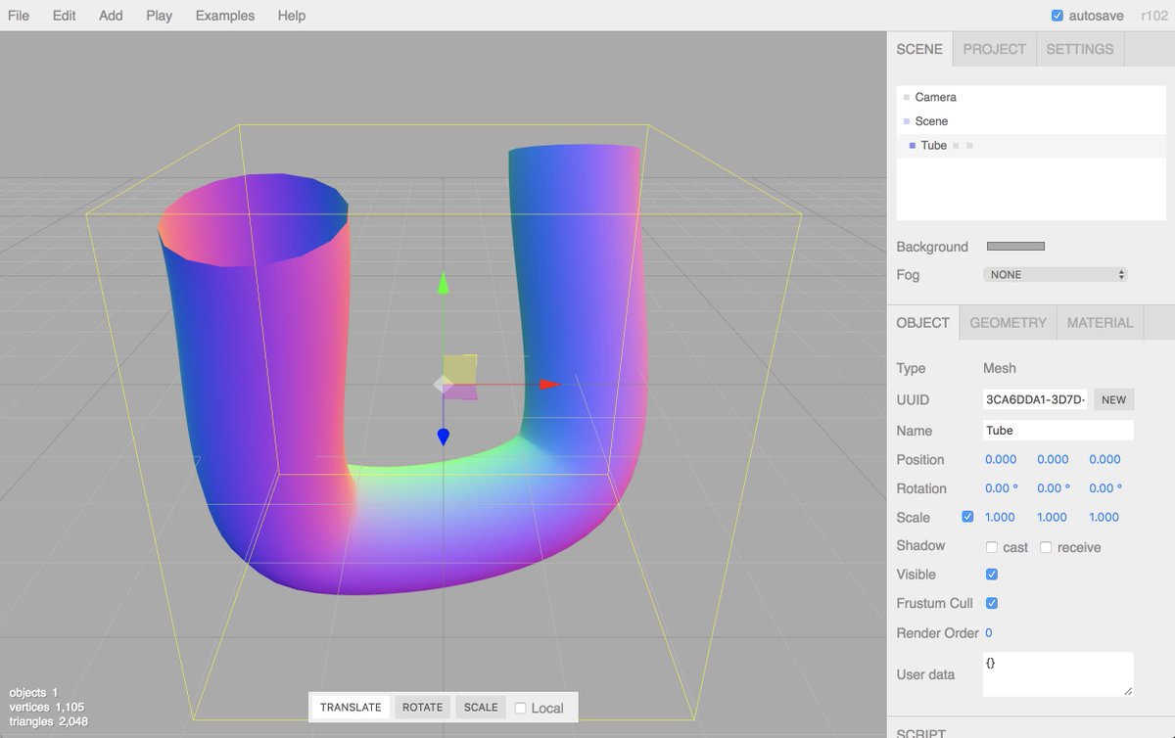This screenshot has width=1175, height=738.
Task: Open the Add menu
Action: pos(111,16)
